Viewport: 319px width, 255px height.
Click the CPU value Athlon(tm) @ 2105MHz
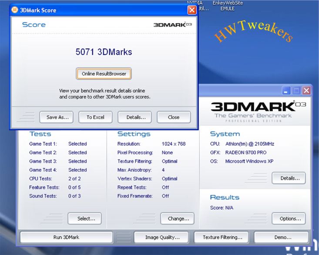point(250,144)
